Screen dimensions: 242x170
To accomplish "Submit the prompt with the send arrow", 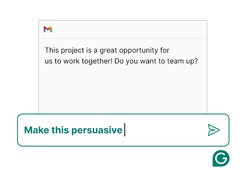I will click(x=214, y=130).
